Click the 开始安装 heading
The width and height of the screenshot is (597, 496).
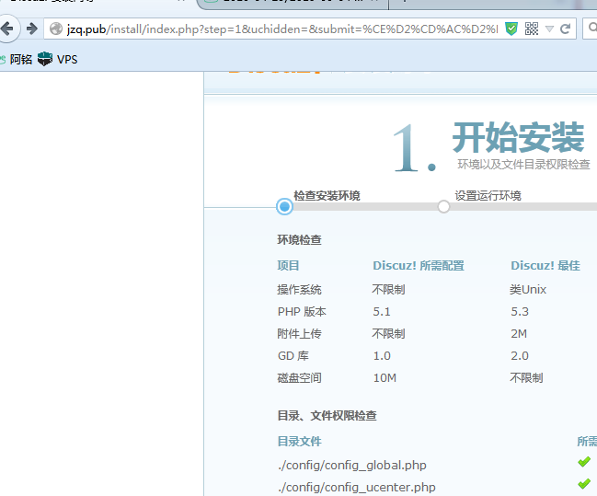pos(518,137)
